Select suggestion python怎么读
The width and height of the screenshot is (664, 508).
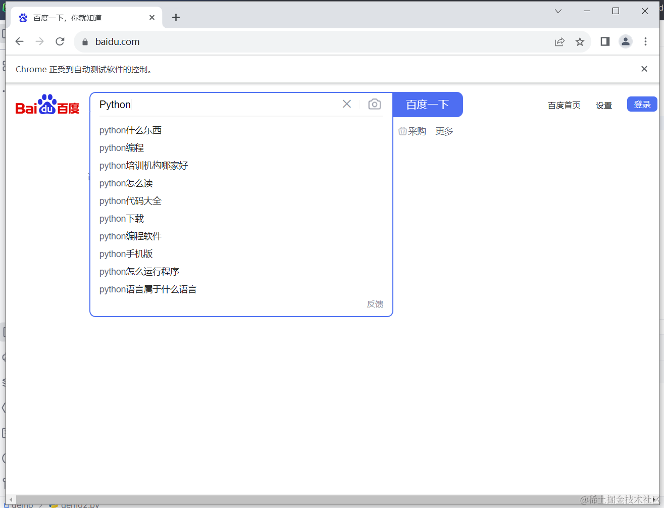point(126,183)
